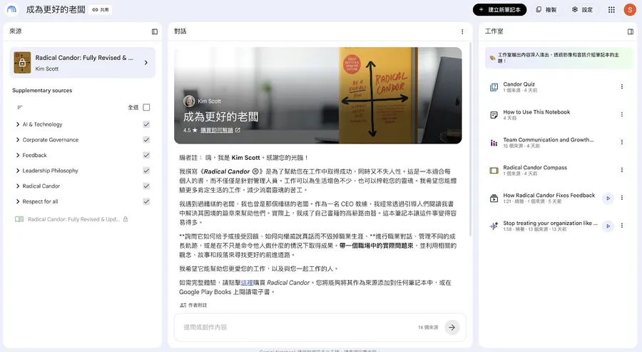Uncheck the Feedback checkbox
The image size is (642, 352).
click(146, 156)
